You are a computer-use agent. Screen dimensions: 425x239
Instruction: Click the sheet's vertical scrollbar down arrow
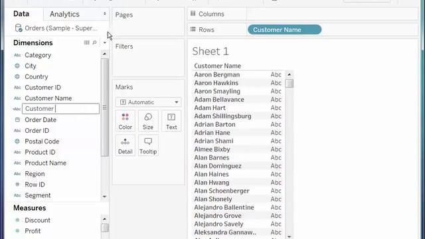pos(290,236)
